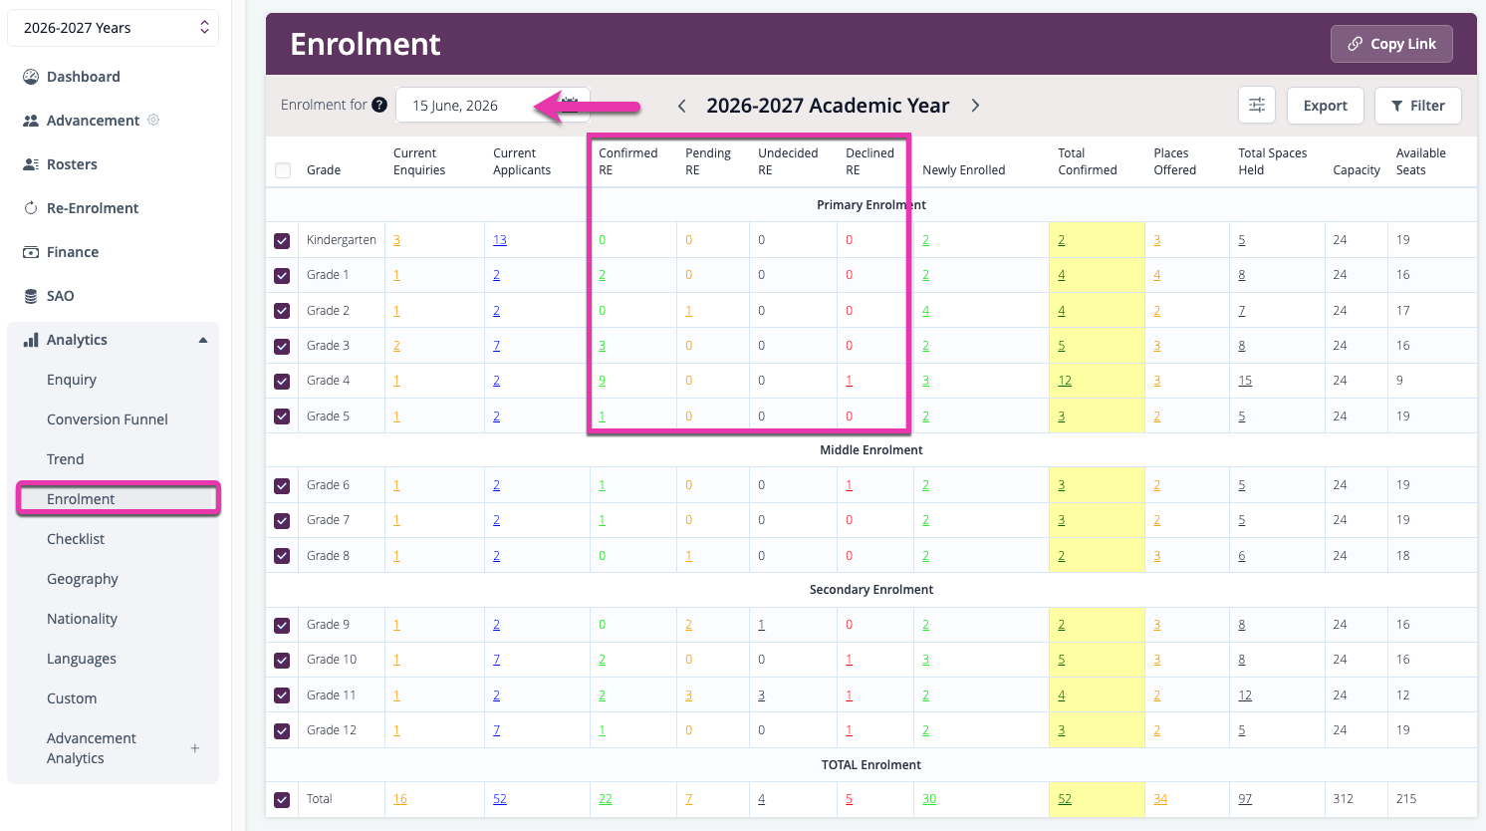Click the Rosters people icon

point(31,164)
